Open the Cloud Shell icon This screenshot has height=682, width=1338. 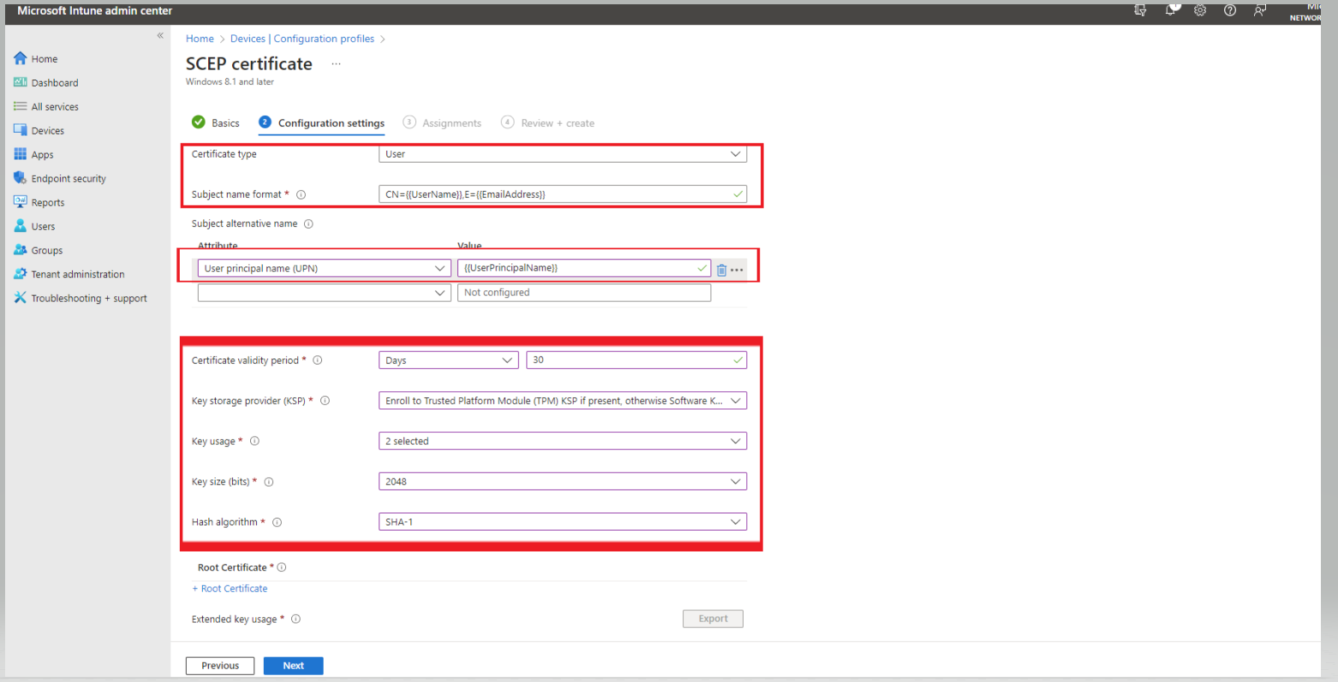click(1140, 11)
